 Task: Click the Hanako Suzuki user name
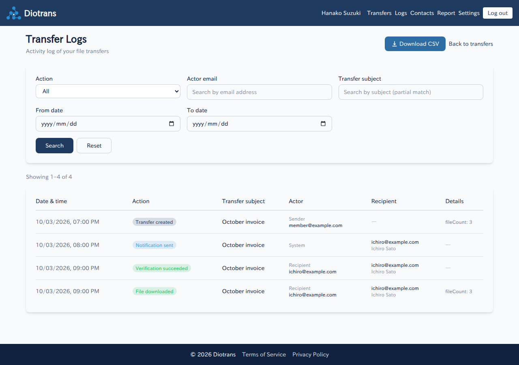(x=341, y=13)
